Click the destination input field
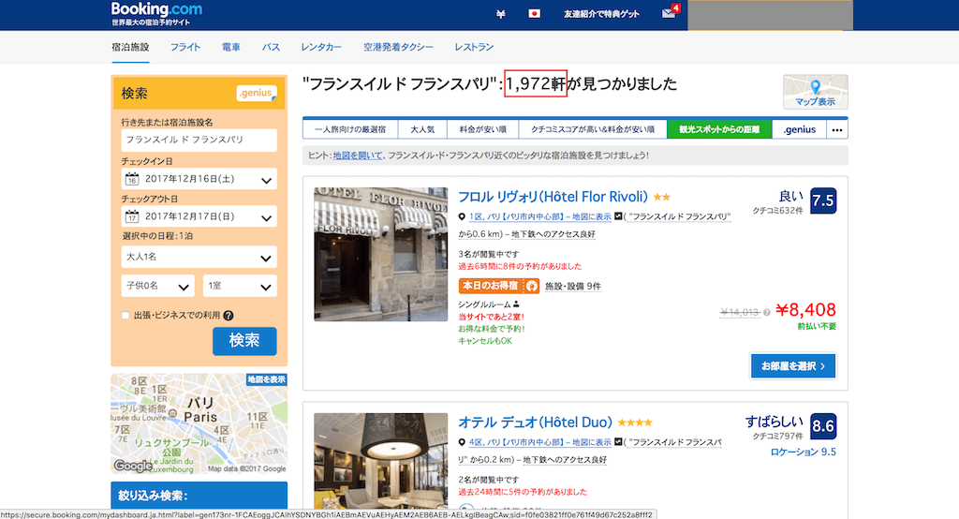The width and height of the screenshot is (959, 519). click(199, 141)
